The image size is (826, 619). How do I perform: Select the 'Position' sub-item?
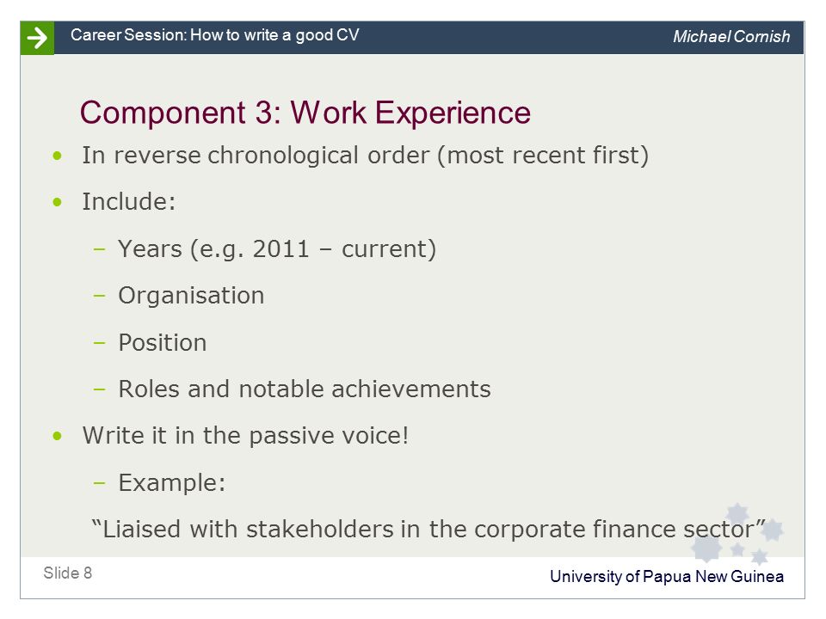pyautogui.click(x=163, y=342)
